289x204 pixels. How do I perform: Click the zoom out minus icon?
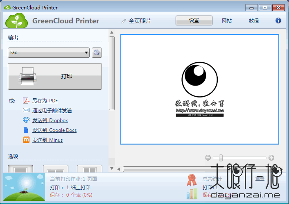(208, 158)
